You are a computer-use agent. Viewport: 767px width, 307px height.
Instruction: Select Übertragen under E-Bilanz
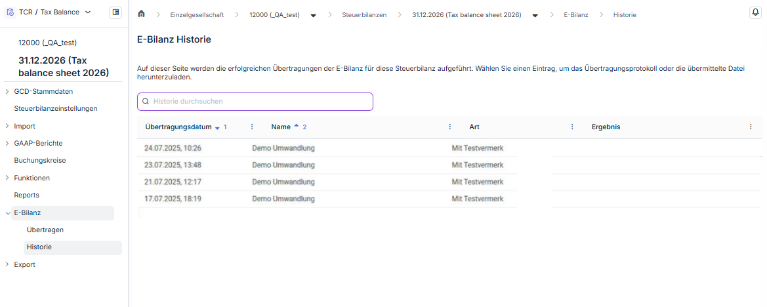pos(45,230)
